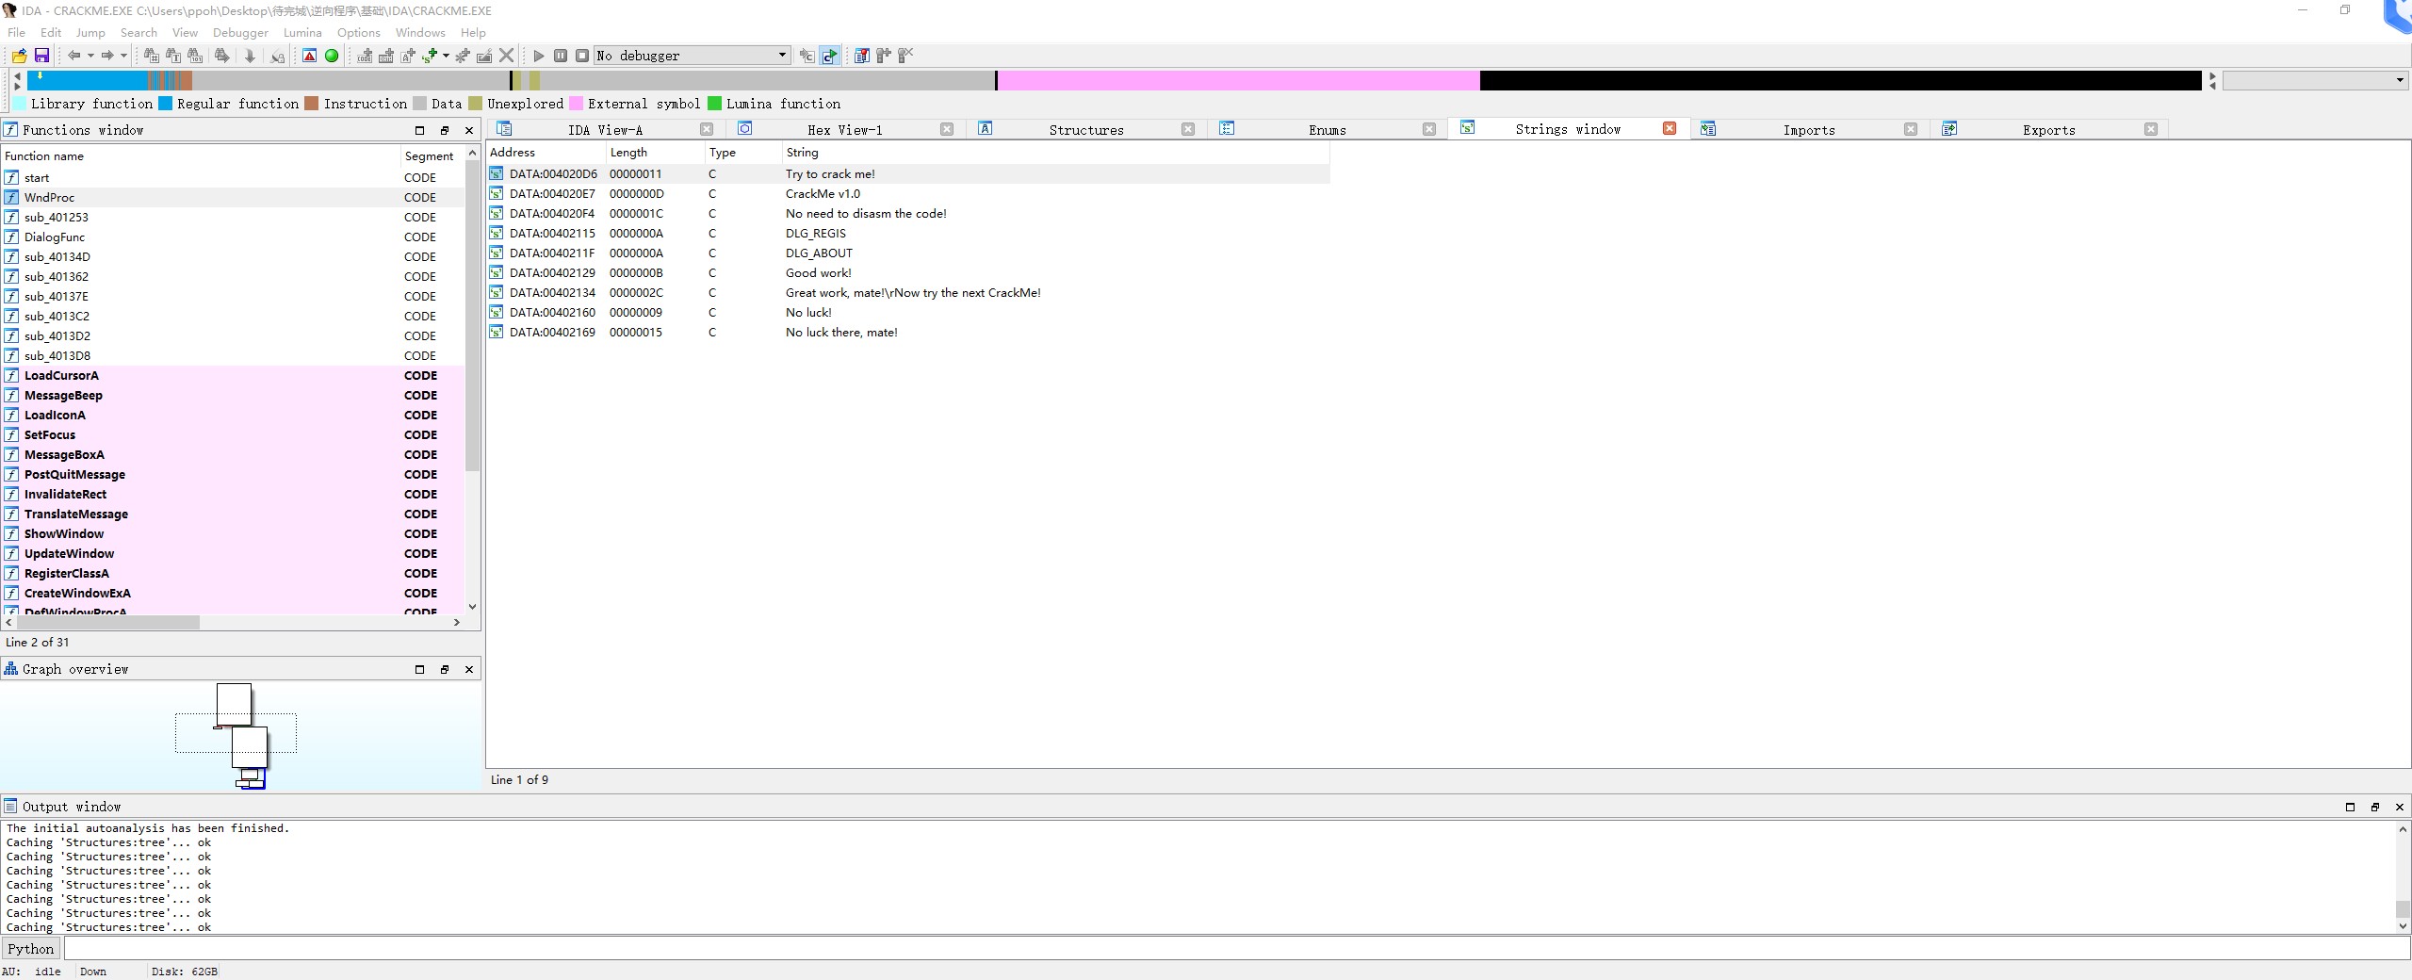Open the Edit menu
The width and height of the screenshot is (2412, 980).
[x=51, y=32]
